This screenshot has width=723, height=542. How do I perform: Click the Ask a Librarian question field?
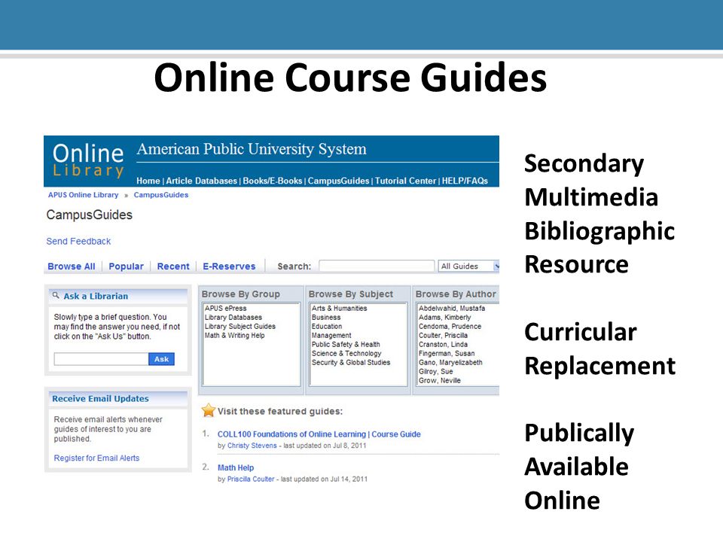tap(101, 359)
